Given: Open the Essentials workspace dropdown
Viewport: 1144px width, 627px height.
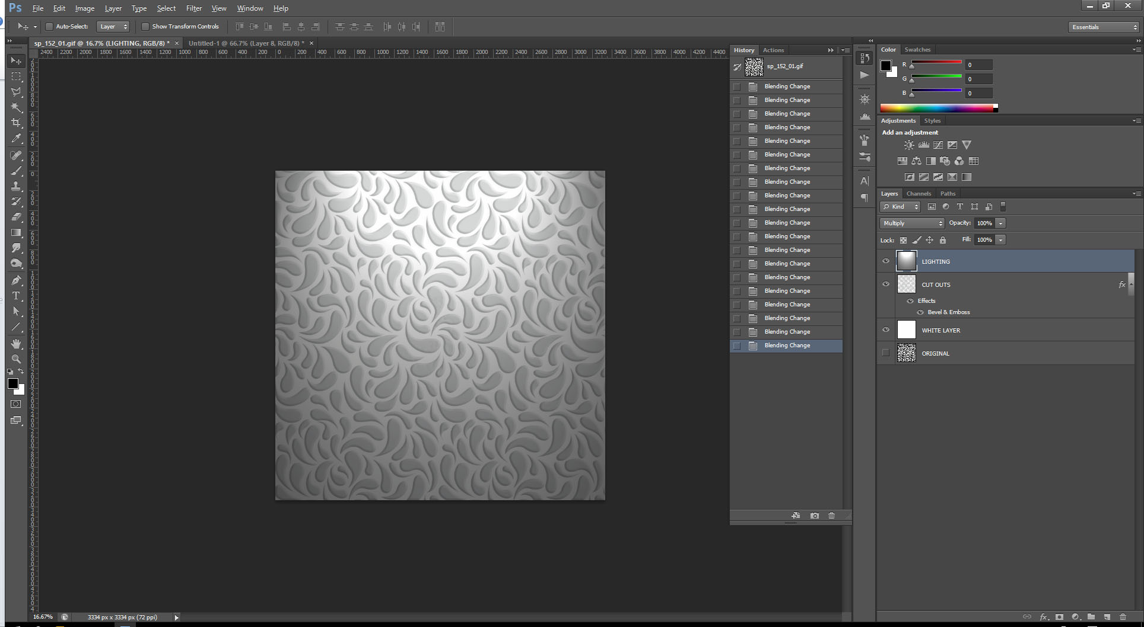Looking at the screenshot, I should tap(1104, 27).
